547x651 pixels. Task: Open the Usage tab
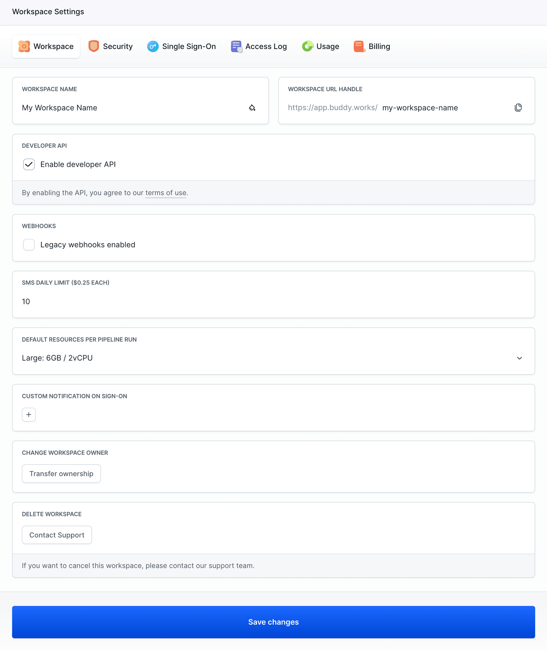click(x=321, y=46)
